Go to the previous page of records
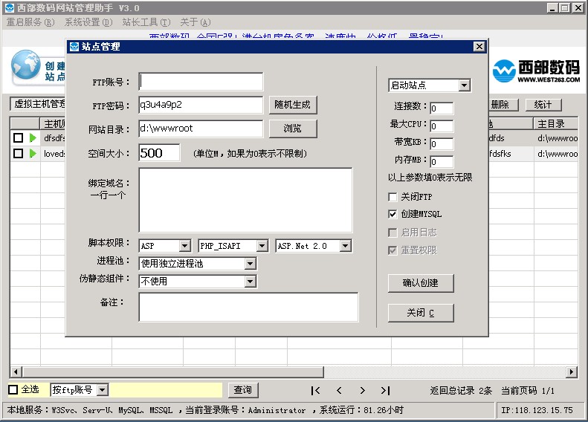 339,390
